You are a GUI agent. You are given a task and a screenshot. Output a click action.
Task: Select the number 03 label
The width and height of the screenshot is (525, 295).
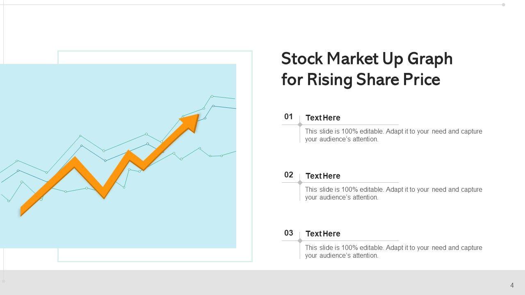[289, 233]
